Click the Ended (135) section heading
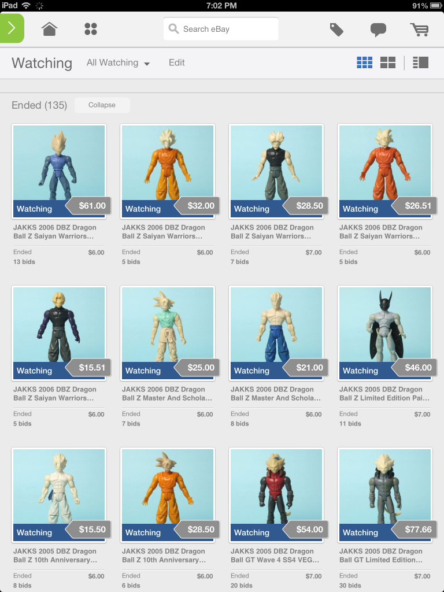 [x=39, y=105]
